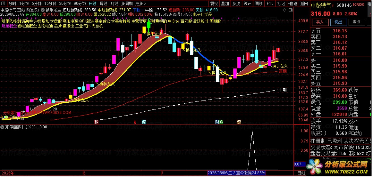Toggle the right panel layout icon

pos(291,10)
